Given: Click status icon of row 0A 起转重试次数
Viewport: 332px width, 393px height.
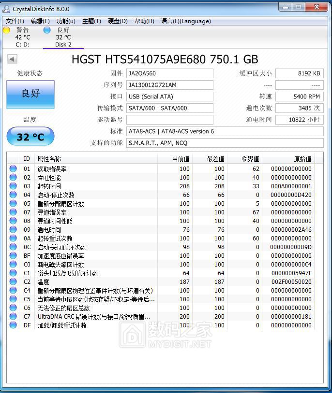Looking at the screenshot, I should 13,238.
